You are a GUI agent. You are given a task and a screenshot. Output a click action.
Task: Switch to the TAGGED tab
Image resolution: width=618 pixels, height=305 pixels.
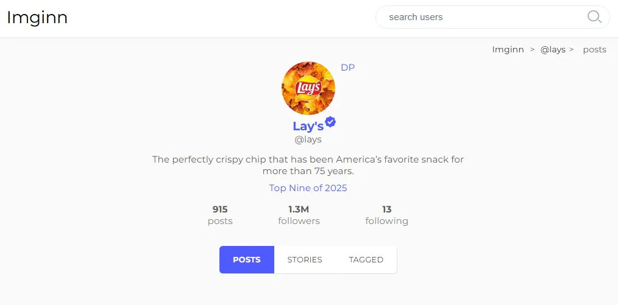click(x=366, y=259)
